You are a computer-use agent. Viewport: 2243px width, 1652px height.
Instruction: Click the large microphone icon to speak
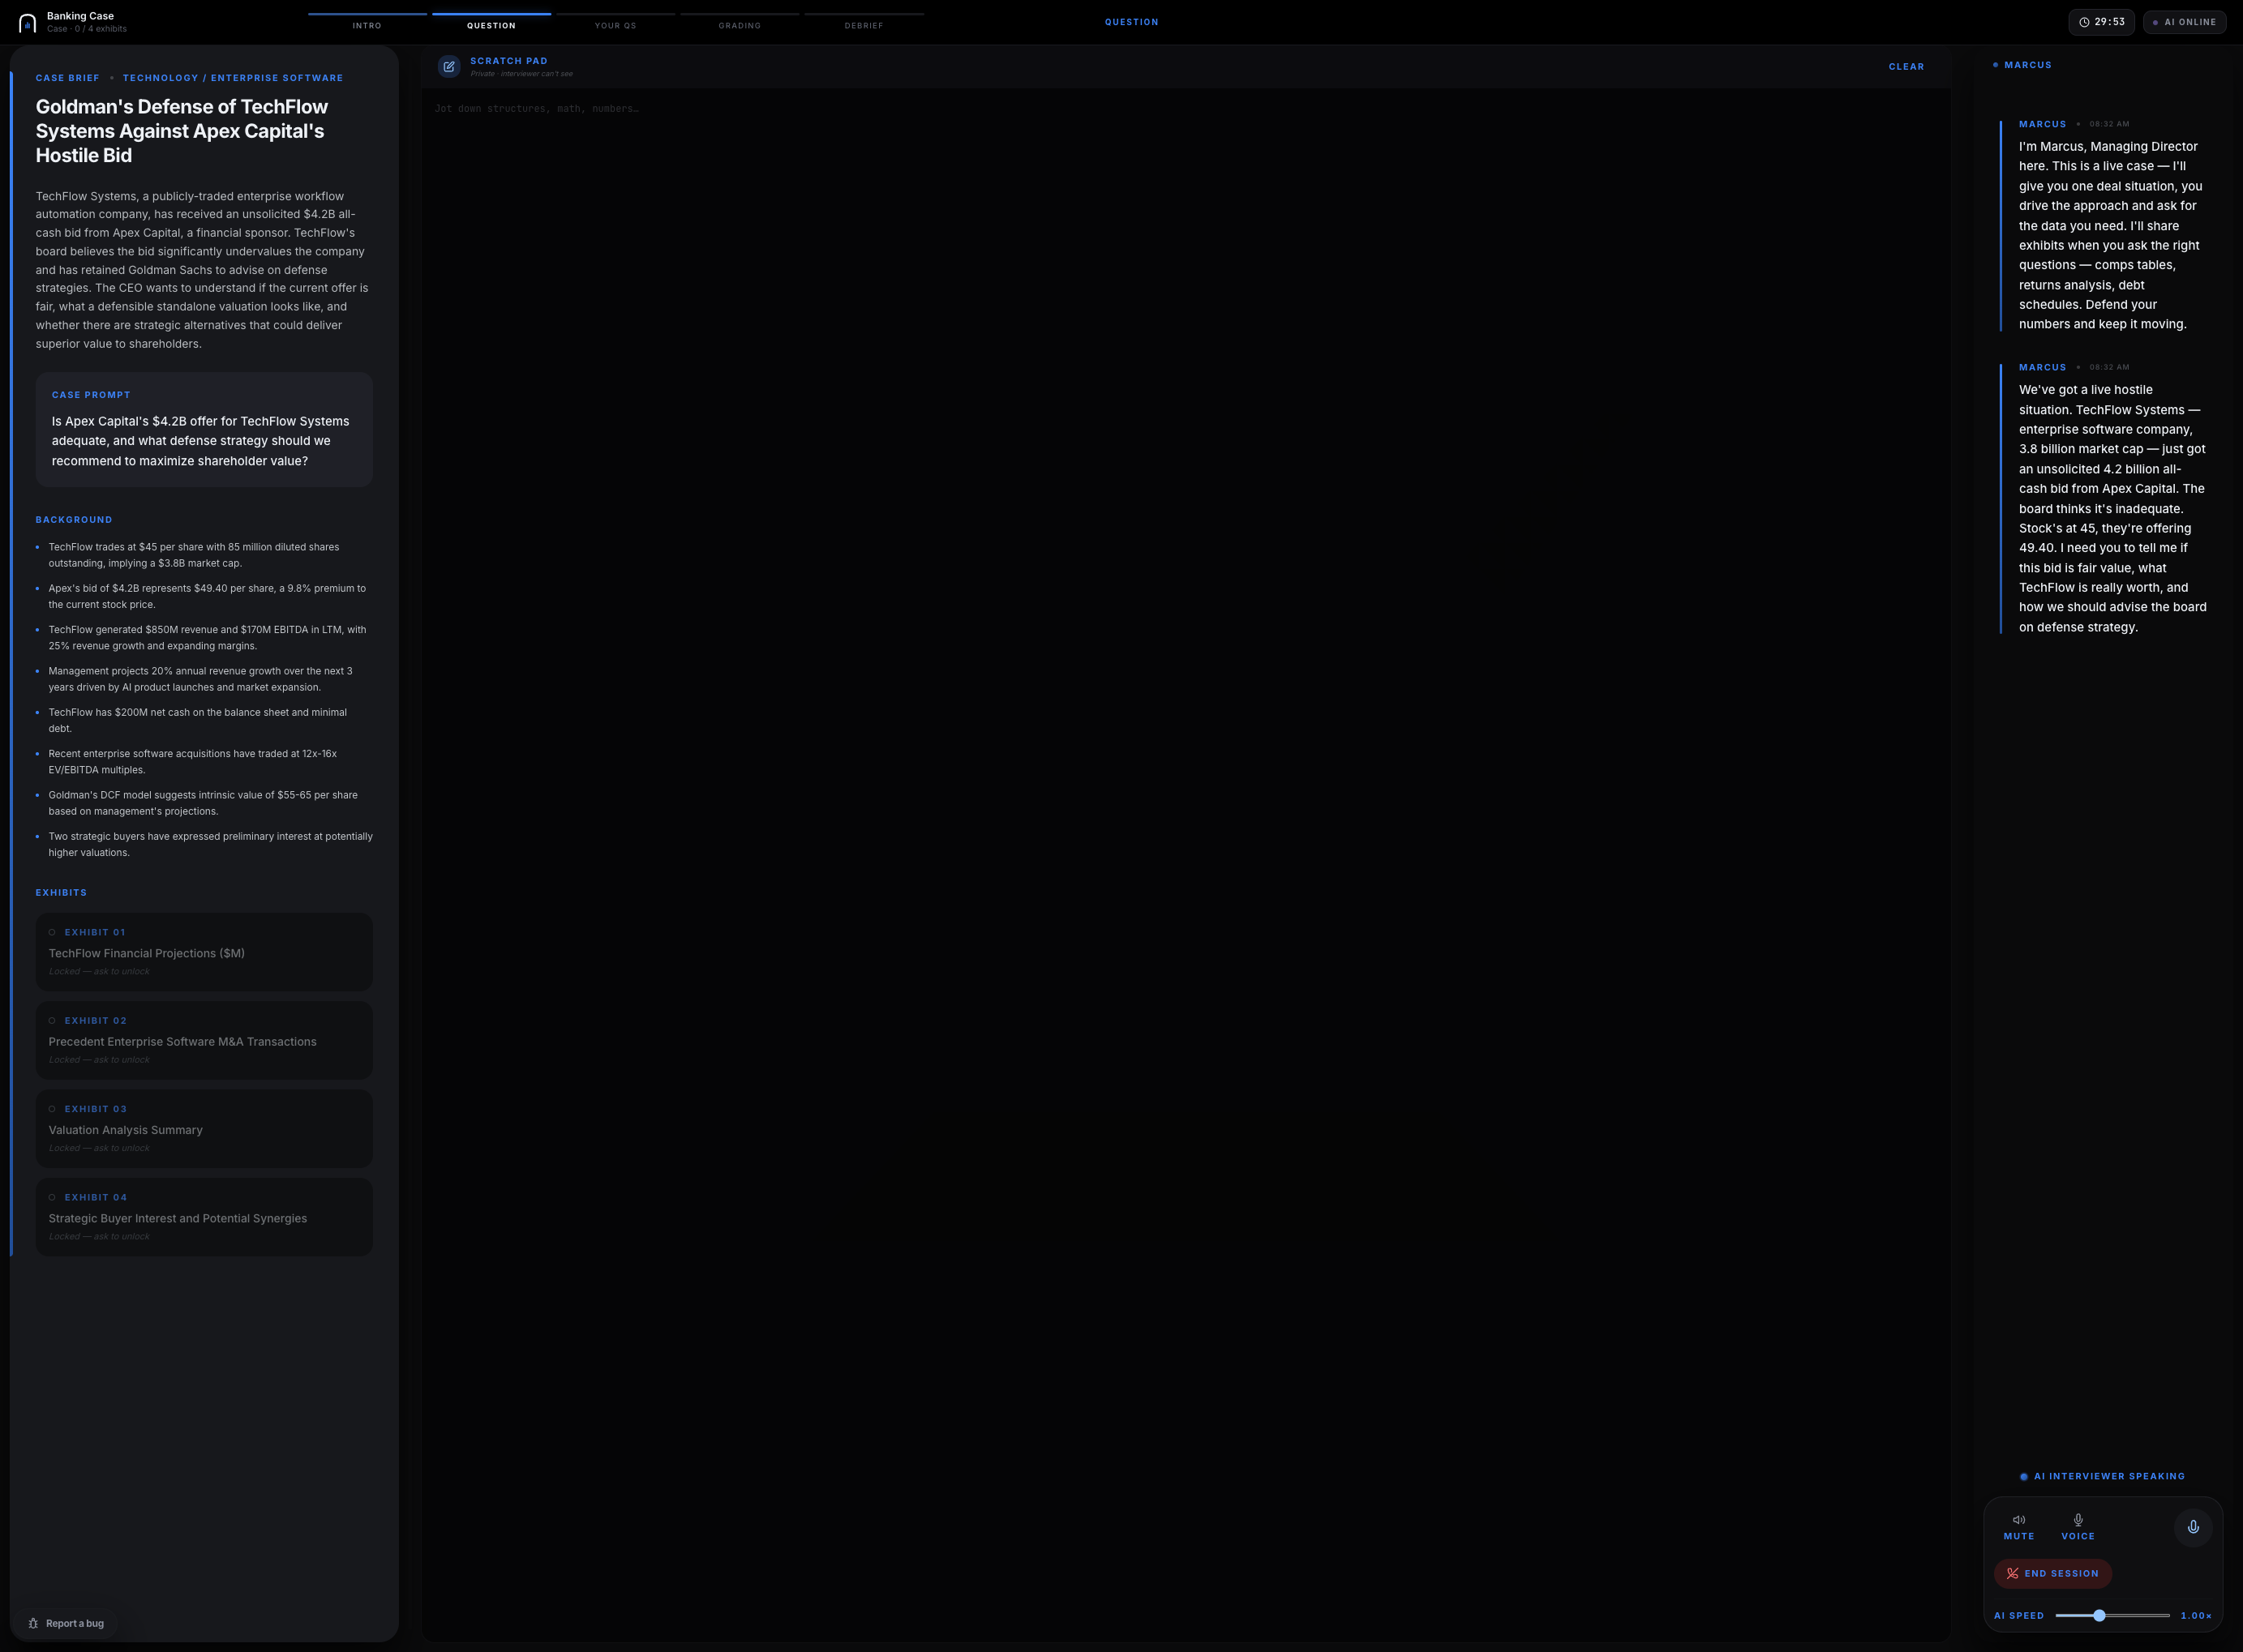pyautogui.click(x=2193, y=1527)
